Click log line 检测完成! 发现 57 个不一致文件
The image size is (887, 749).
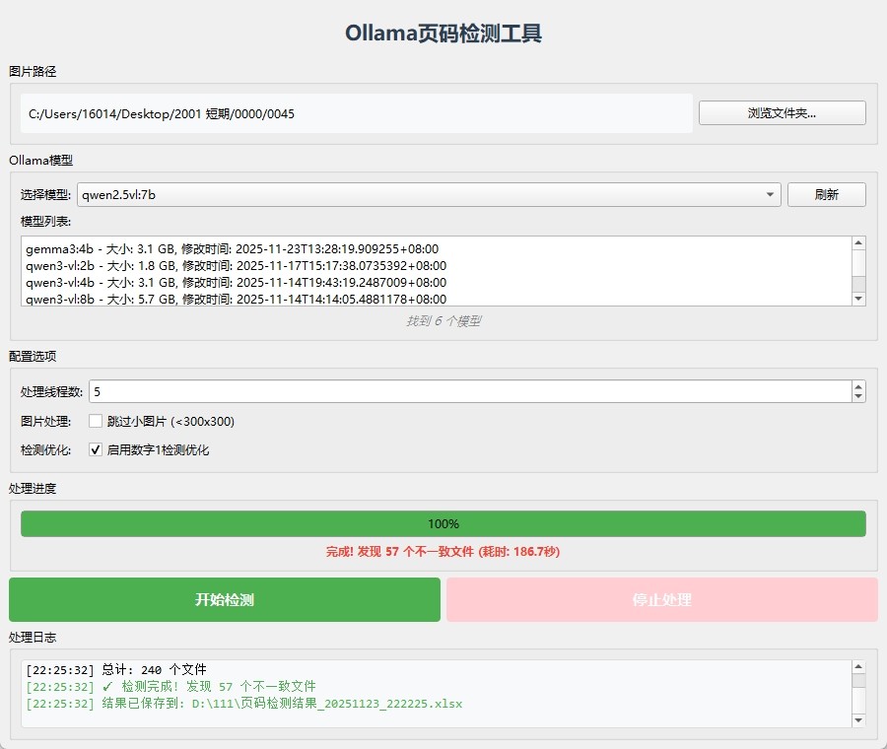tap(171, 687)
